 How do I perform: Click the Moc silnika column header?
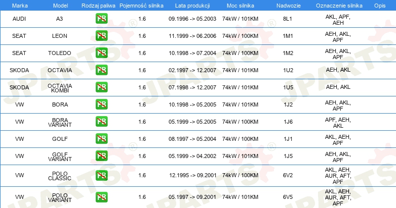240,6
